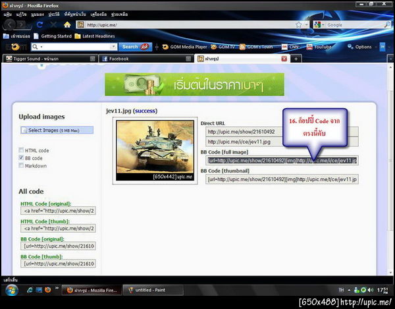Click the taskbar clock

coord(382,290)
